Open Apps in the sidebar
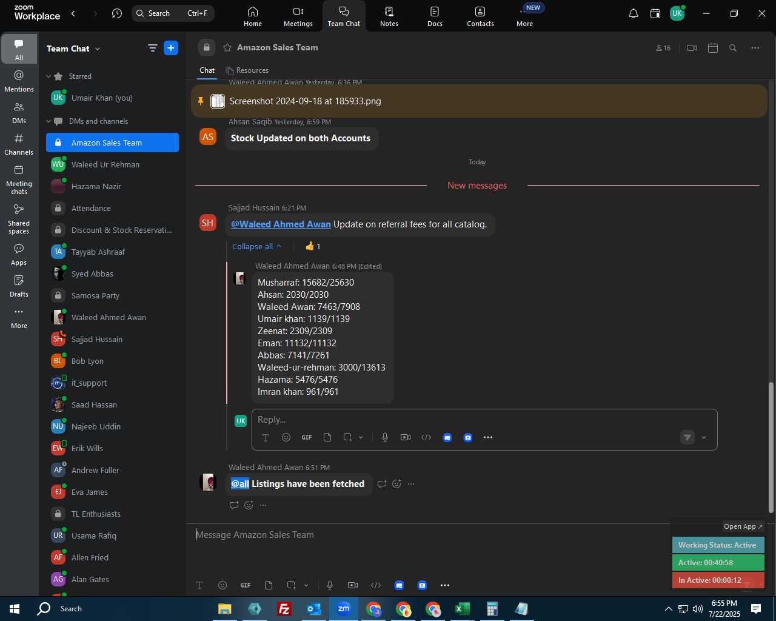This screenshot has width=776, height=621. pos(19,255)
